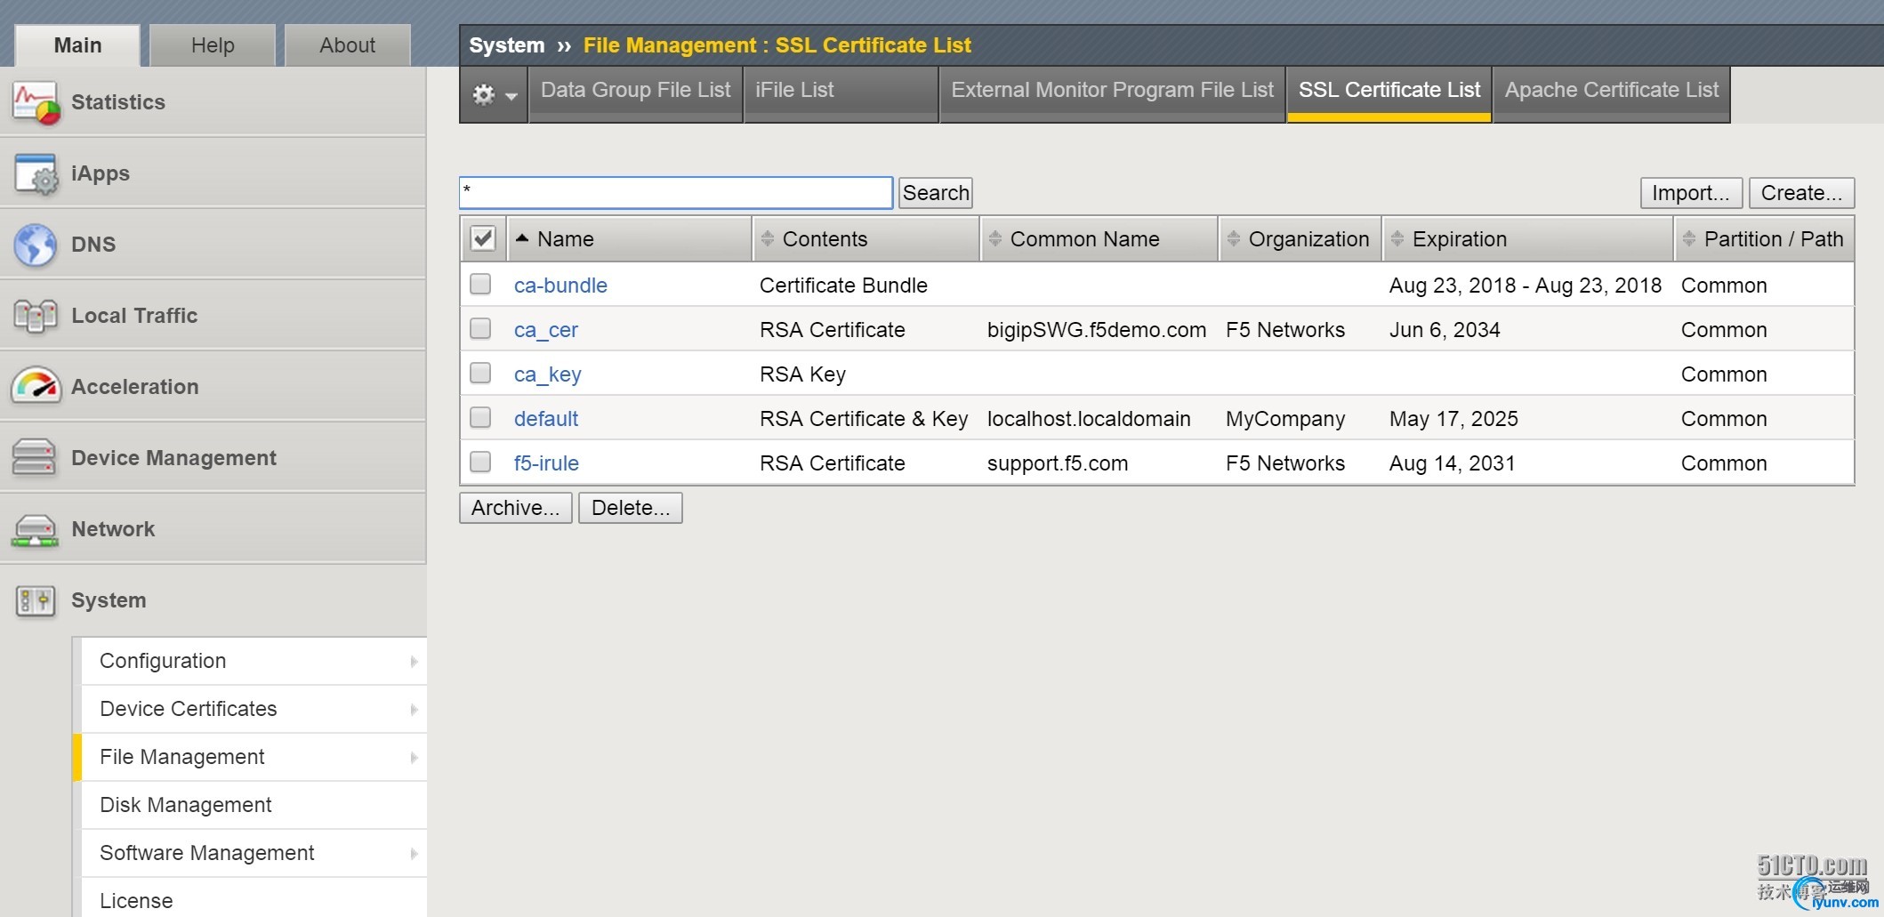
Task: Open the f5-irule certificate link
Action: coord(546,463)
